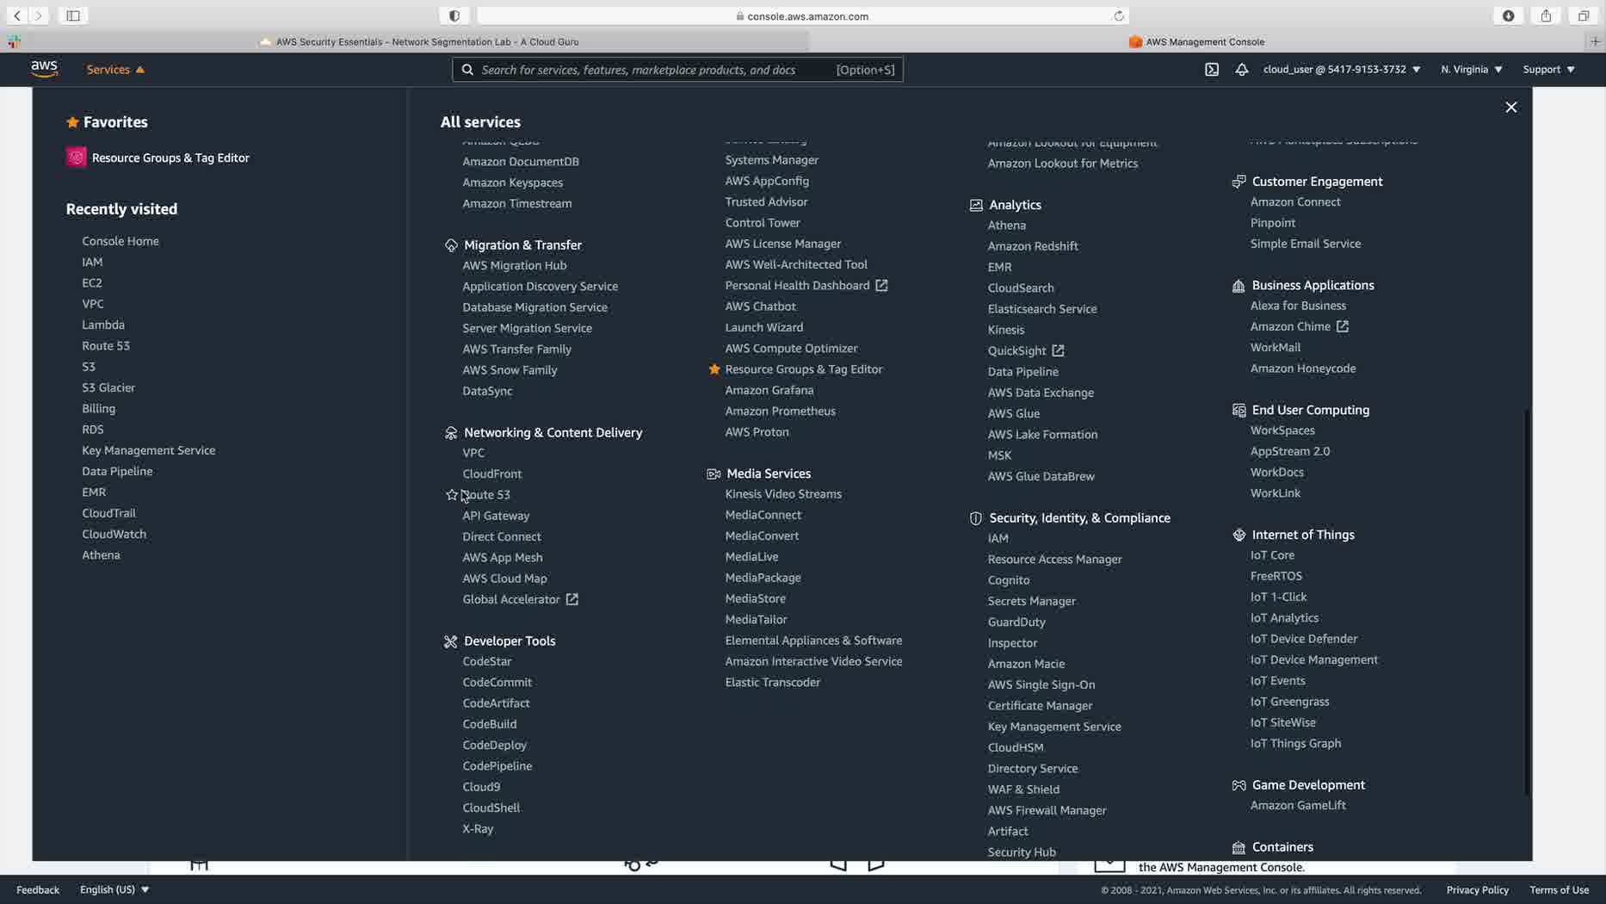Open WorkSpaces under End User Computing

(x=1282, y=430)
